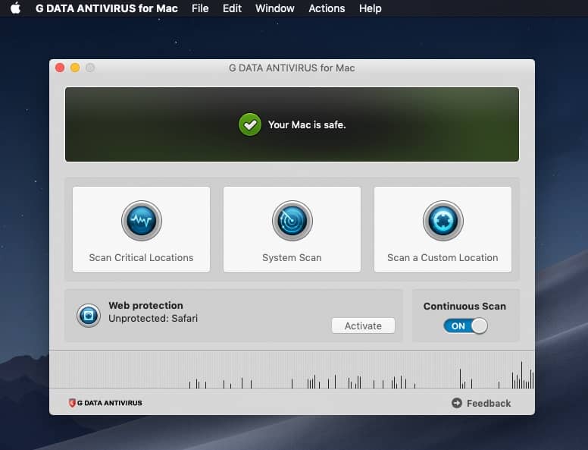Click the G DATA shield logo icon
The image size is (588, 450).
(x=72, y=403)
